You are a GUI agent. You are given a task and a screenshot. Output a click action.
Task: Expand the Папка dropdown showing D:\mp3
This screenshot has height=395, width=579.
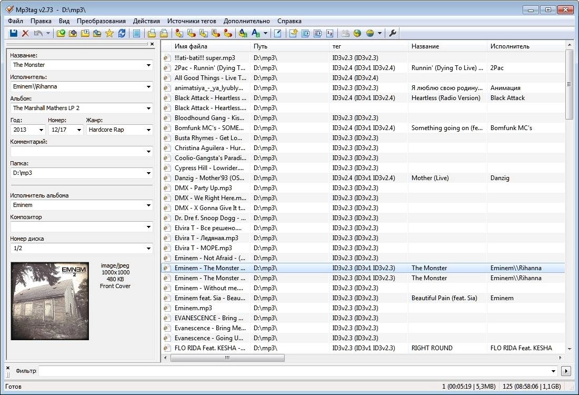coord(148,173)
